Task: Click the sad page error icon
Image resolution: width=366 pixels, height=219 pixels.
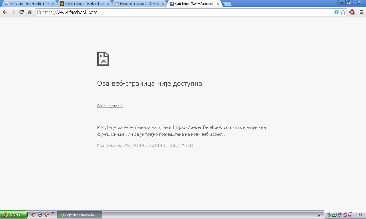Action: (103, 59)
